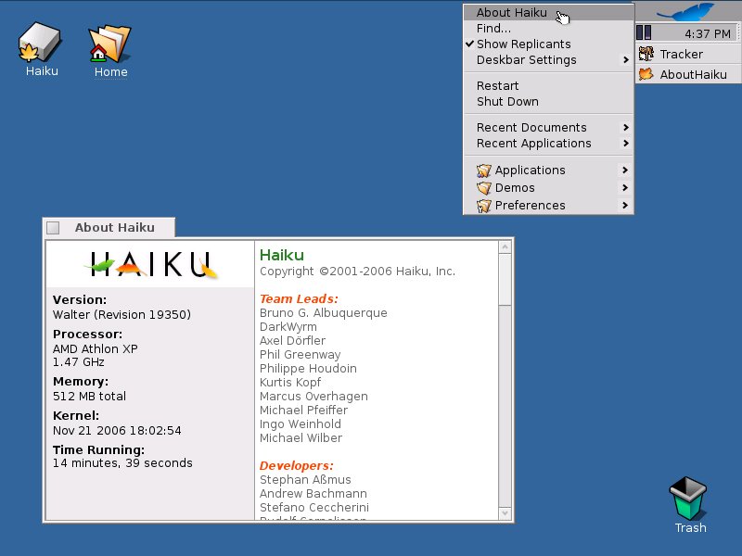Expand the Preferences submenu arrow
The height and width of the screenshot is (556, 742).
coord(625,205)
